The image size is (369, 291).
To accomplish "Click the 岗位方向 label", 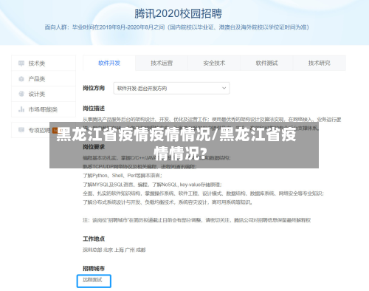I will (94, 88).
